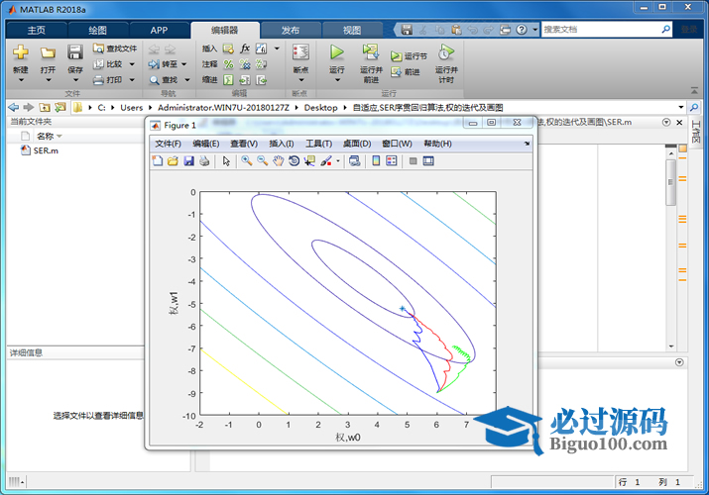Switch to the 绘图 (Plots) tab
Viewport: 709px width, 495px height.
(97, 31)
